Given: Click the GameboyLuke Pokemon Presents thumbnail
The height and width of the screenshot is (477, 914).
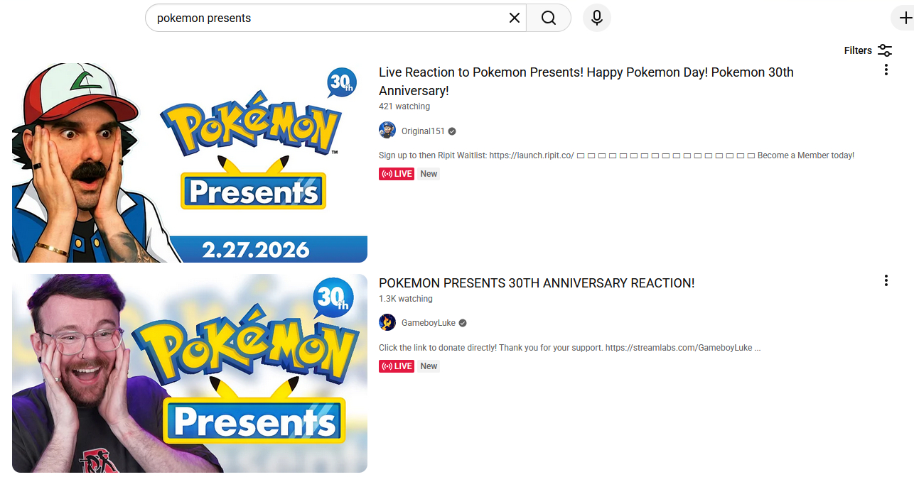Looking at the screenshot, I should [x=190, y=373].
